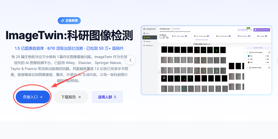Click the History clock icon
The height and width of the screenshot is (139, 278).
(144, 41)
